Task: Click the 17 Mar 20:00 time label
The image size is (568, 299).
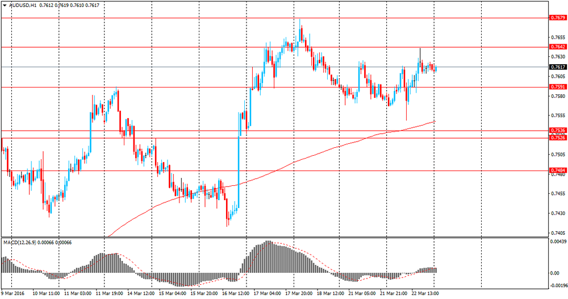Action: pos(299,293)
